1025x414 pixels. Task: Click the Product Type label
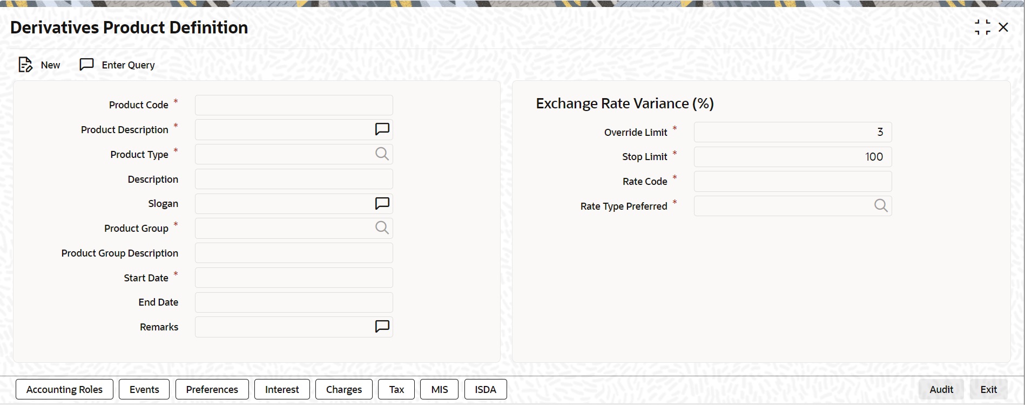(139, 155)
